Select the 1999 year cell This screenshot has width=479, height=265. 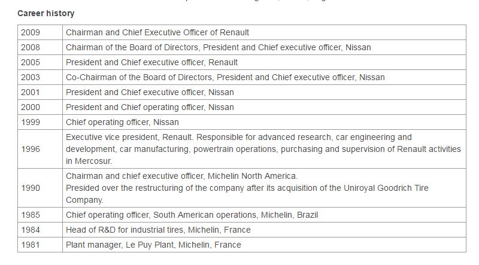tap(30, 122)
